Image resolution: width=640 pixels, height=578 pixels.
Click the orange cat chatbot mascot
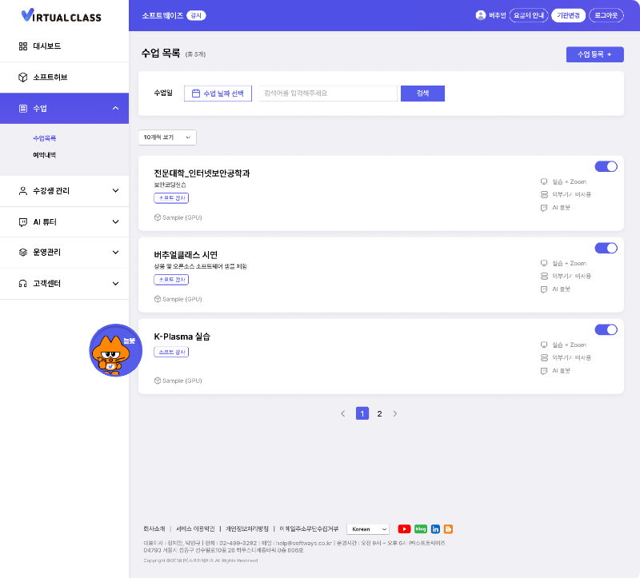114,352
